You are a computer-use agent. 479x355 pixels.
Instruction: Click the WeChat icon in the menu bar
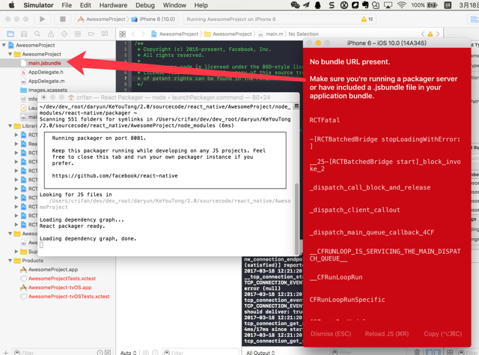click(295, 5)
